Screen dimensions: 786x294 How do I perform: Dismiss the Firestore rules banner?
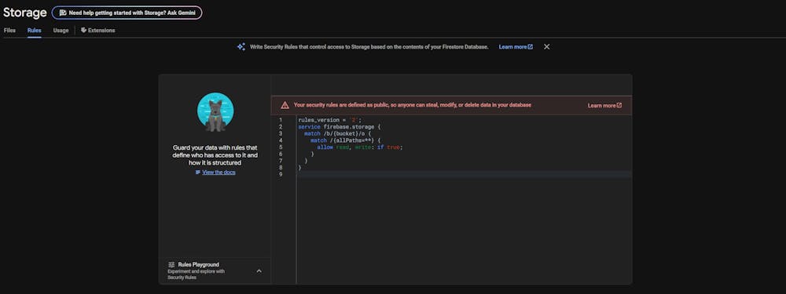[x=547, y=46]
